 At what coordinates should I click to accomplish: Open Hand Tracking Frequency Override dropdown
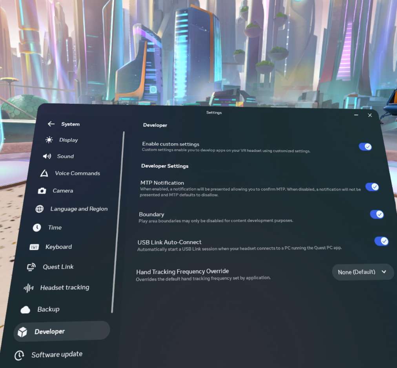[363, 272]
